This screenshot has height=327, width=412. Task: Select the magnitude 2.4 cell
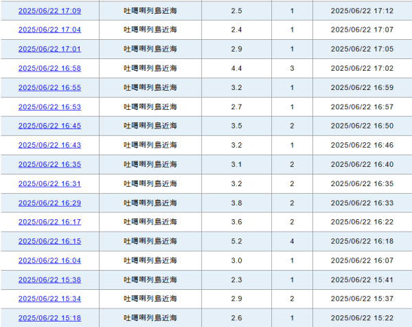(236, 30)
